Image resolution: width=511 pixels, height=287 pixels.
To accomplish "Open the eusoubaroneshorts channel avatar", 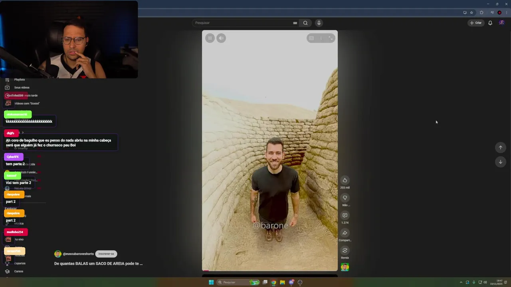I will coord(58,254).
